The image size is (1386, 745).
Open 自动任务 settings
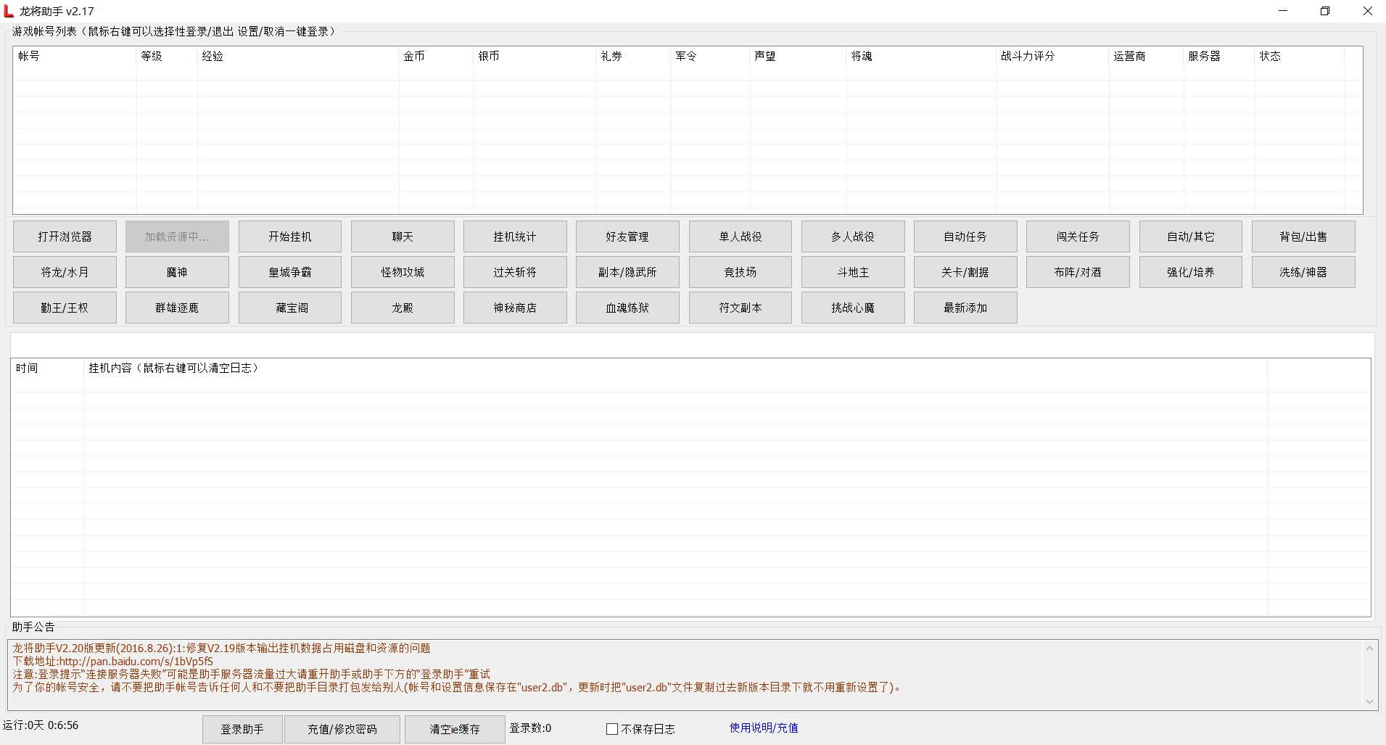[x=965, y=236]
